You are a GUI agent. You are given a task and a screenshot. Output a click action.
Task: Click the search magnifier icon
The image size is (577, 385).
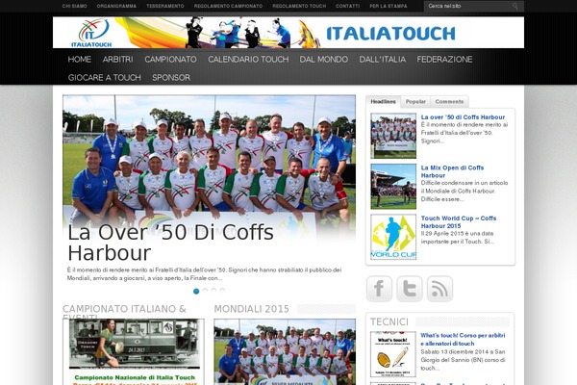point(515,6)
